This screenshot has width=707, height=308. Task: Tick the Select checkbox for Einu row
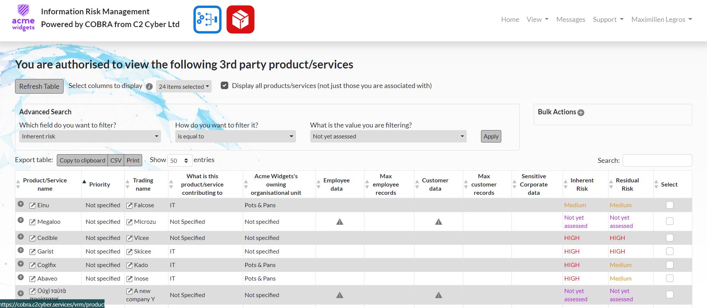coord(669,205)
